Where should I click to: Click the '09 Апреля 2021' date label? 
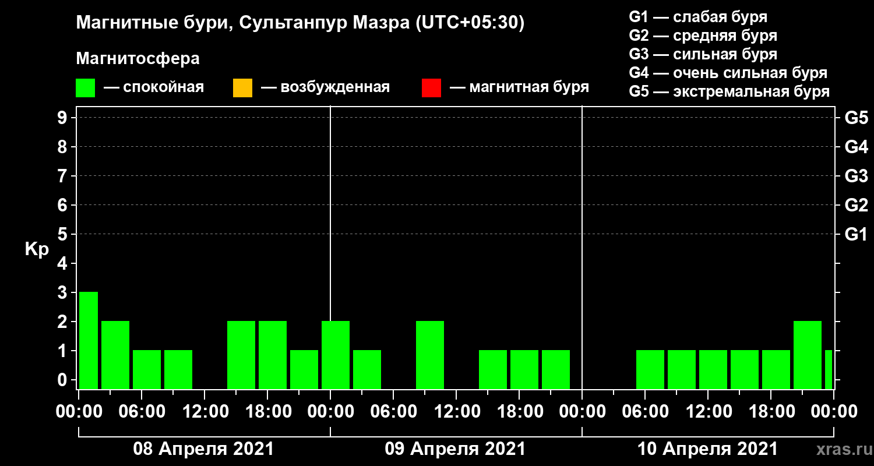point(455,449)
